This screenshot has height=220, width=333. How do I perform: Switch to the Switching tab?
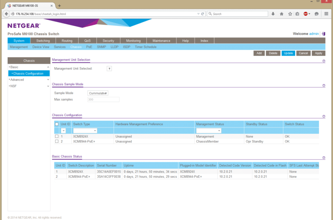pos(43,41)
